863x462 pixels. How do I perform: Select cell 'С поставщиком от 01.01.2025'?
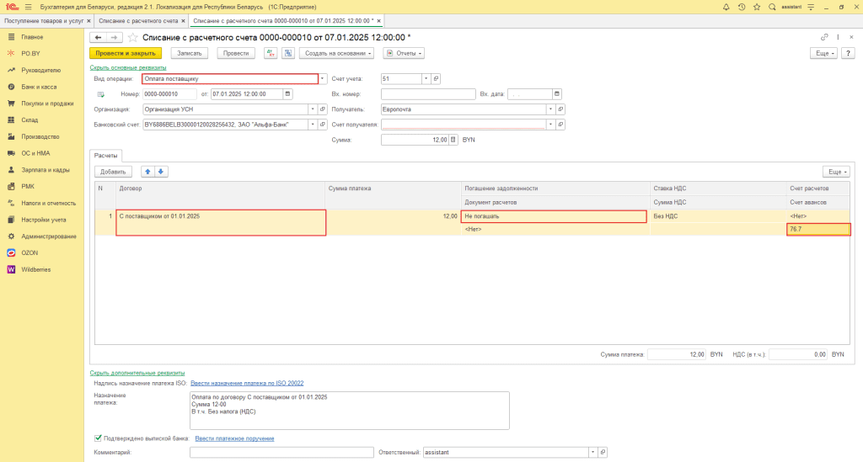click(222, 222)
